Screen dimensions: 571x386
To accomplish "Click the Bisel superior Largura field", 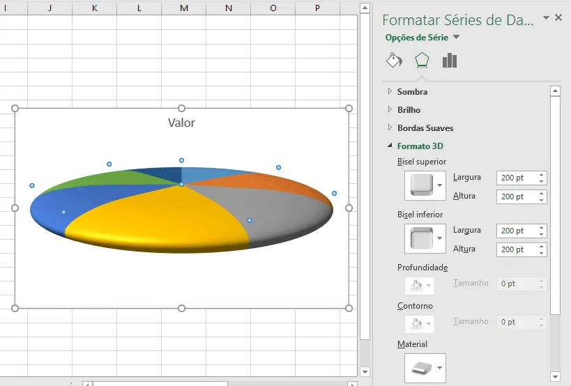I will (517, 178).
